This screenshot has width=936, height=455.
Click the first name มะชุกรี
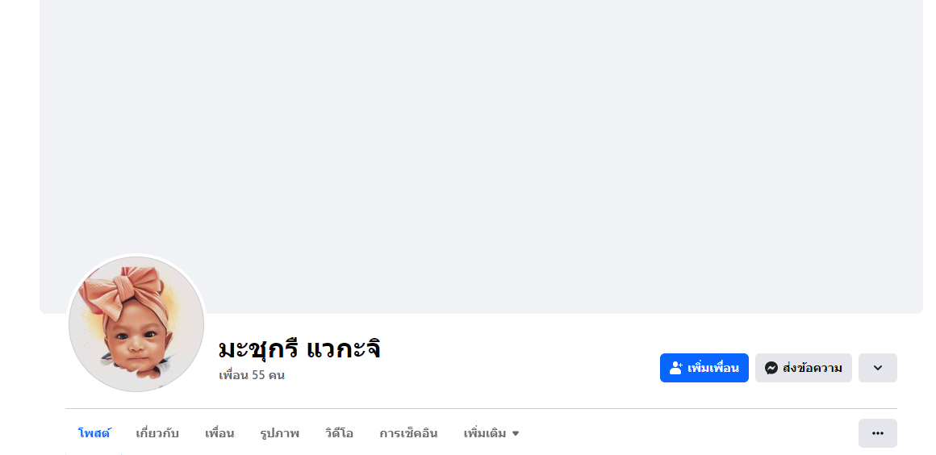(x=258, y=349)
